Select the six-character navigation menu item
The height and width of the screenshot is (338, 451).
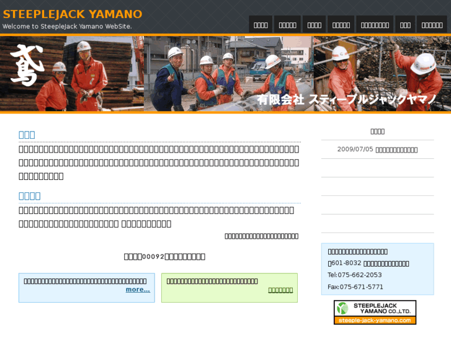[x=432, y=25]
